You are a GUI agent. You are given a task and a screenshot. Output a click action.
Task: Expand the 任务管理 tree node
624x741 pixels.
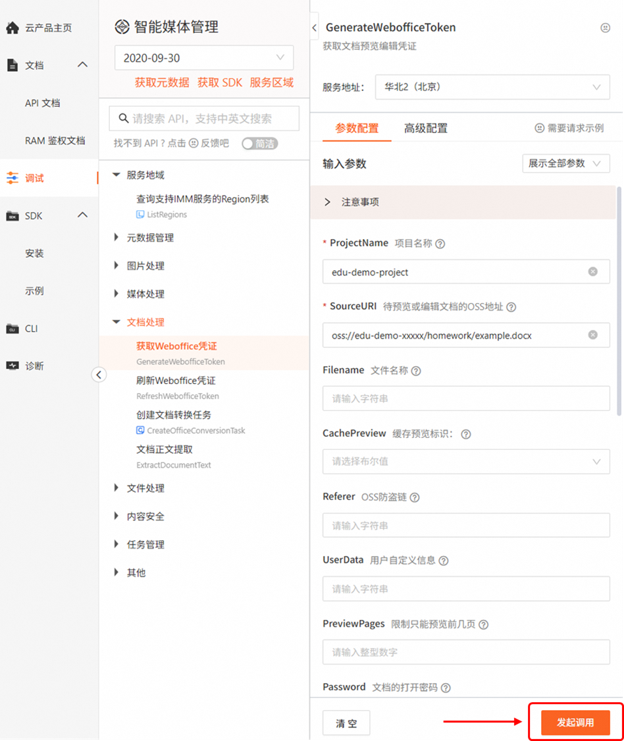(117, 545)
